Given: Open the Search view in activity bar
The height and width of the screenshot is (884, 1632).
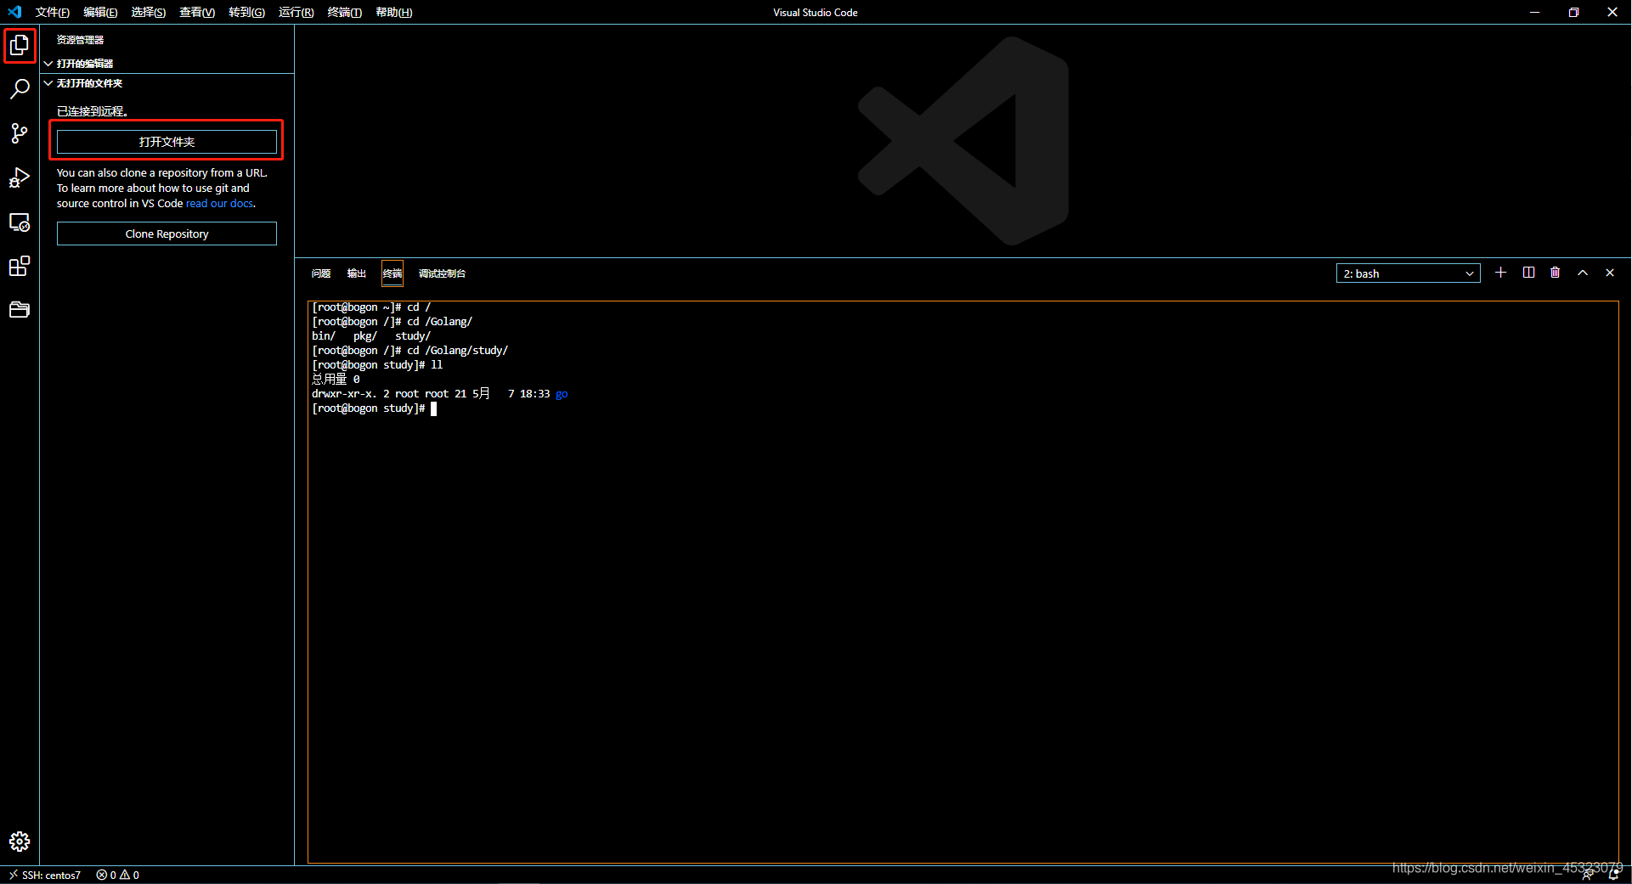Looking at the screenshot, I should [x=20, y=89].
